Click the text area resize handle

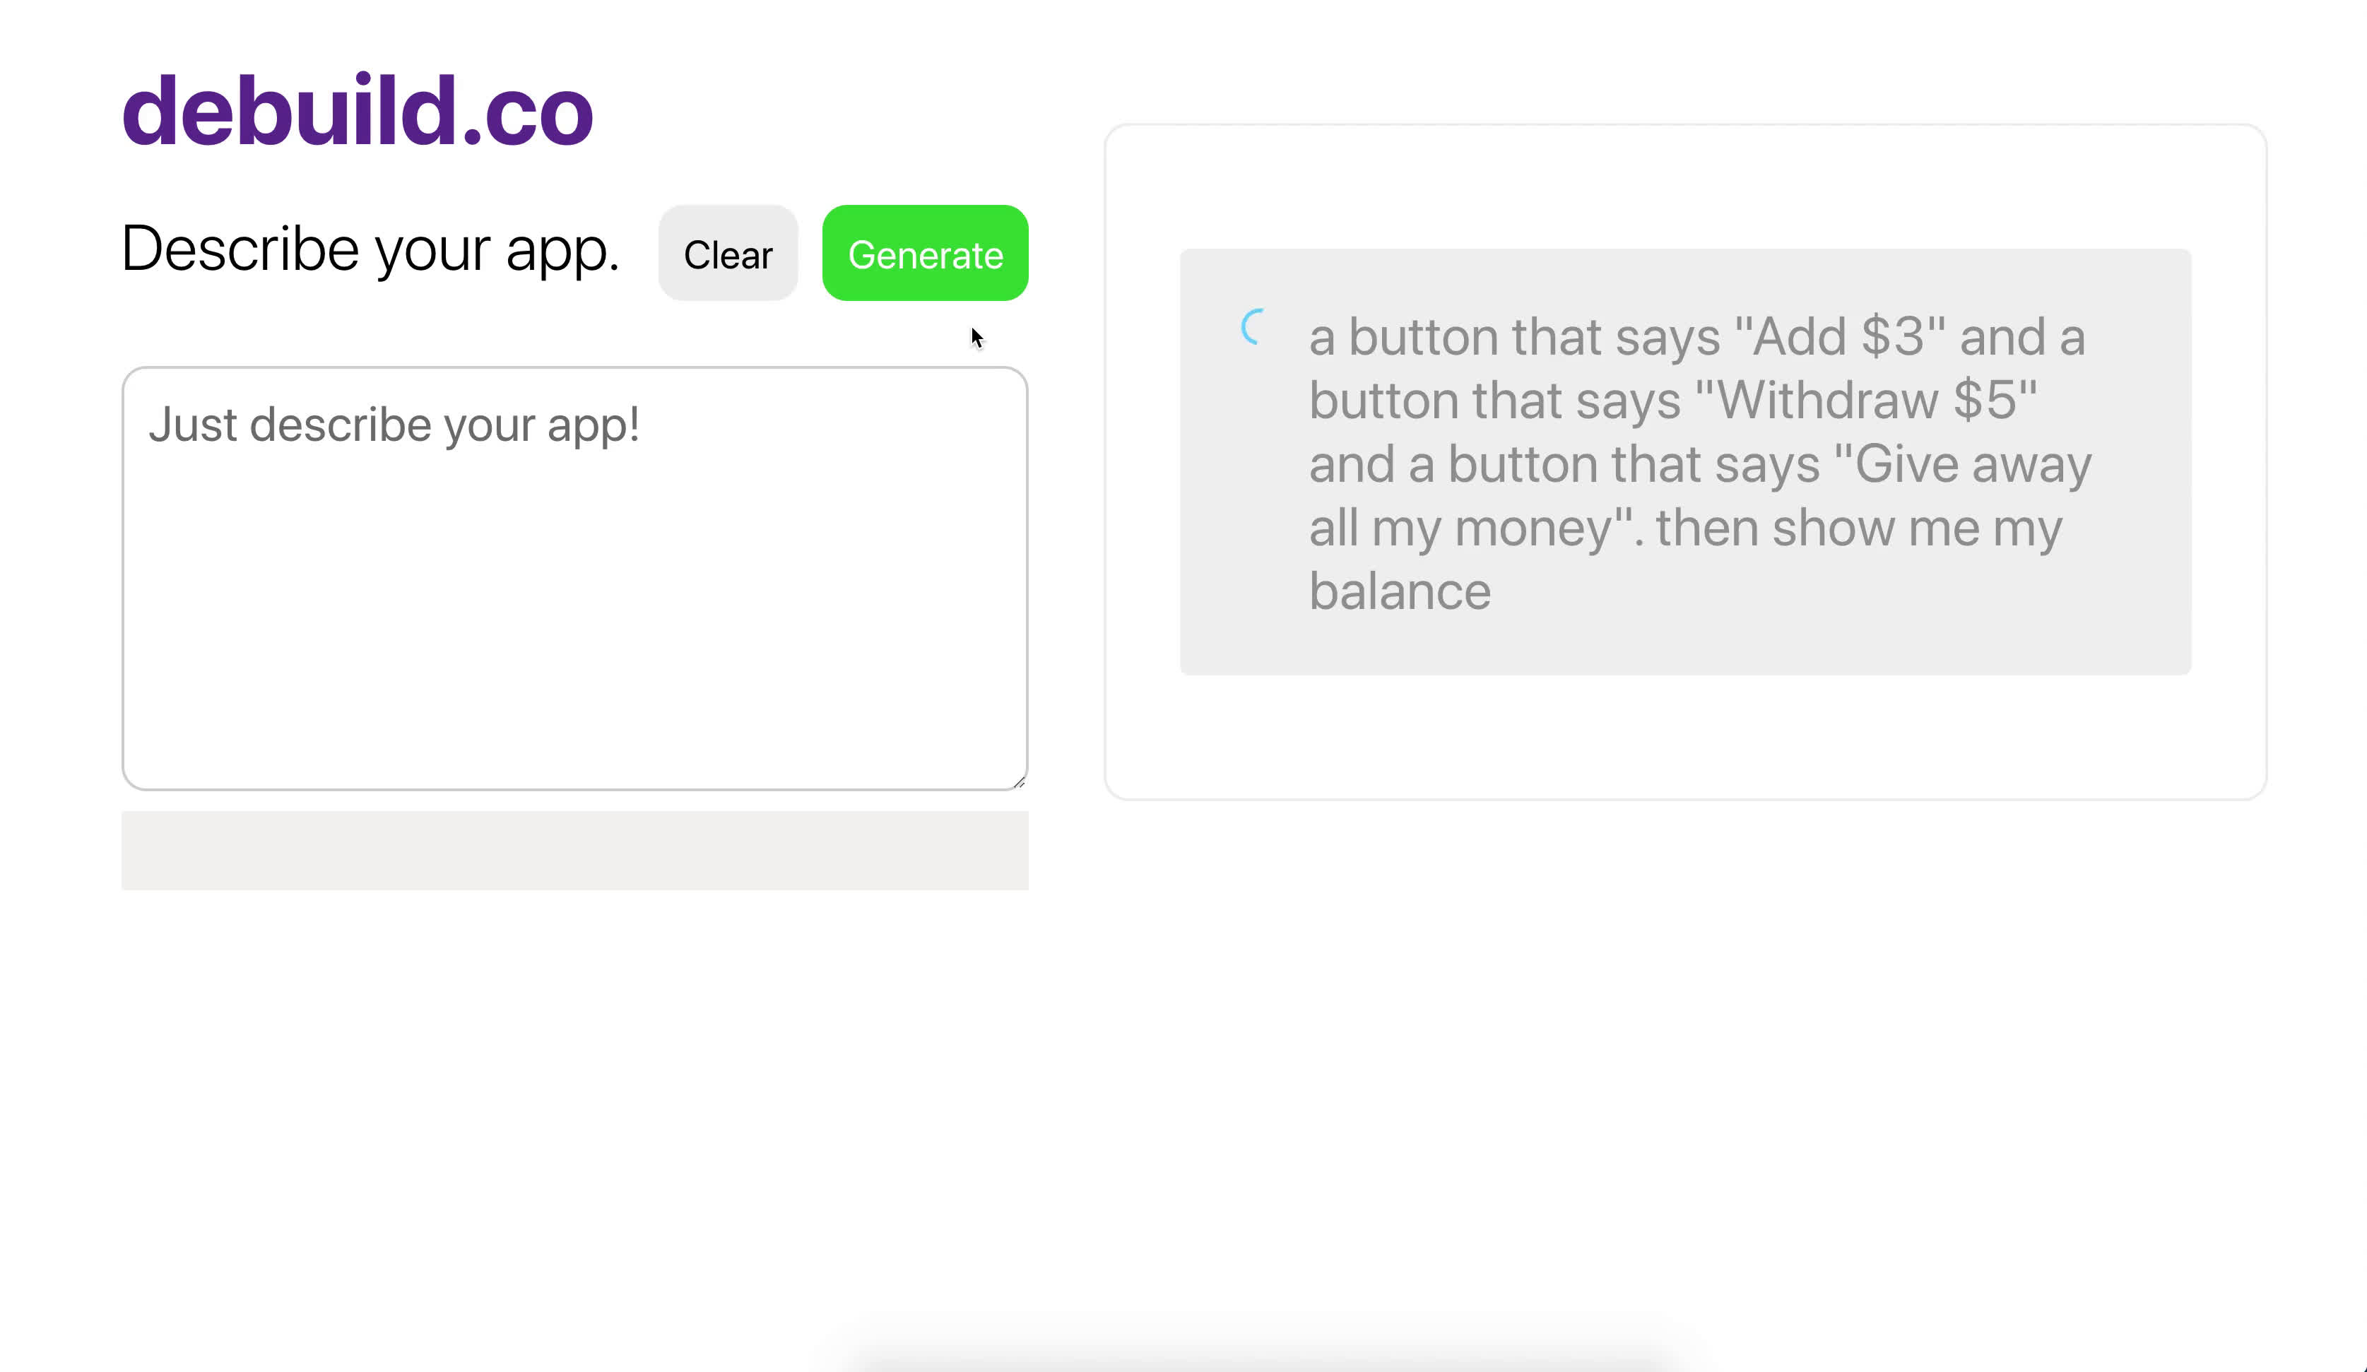coord(1019,781)
